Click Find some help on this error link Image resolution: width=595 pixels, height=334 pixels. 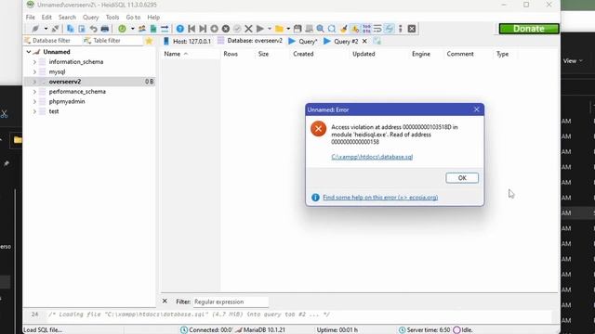(x=380, y=198)
